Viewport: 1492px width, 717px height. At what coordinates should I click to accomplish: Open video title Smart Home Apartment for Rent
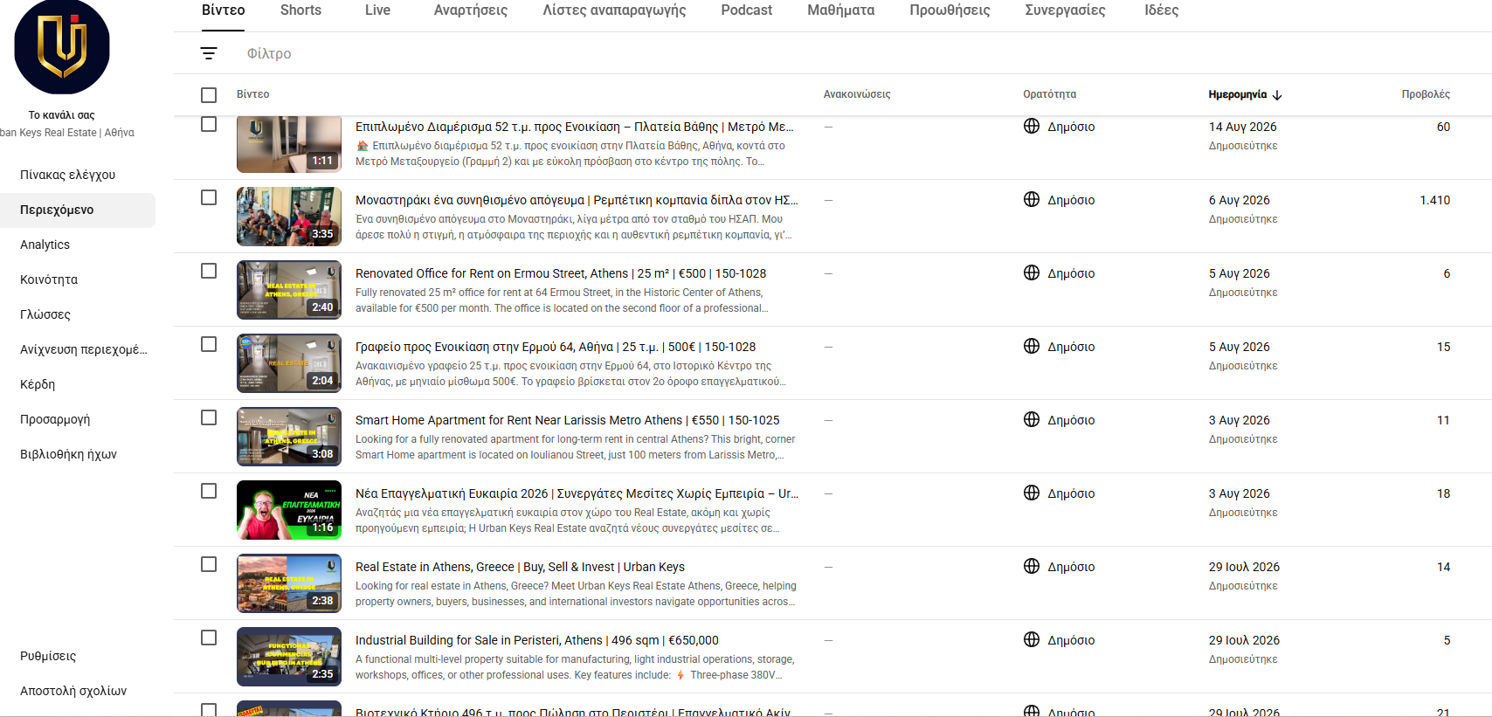(567, 420)
